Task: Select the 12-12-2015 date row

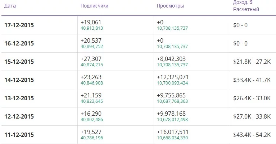Action: [19, 116]
